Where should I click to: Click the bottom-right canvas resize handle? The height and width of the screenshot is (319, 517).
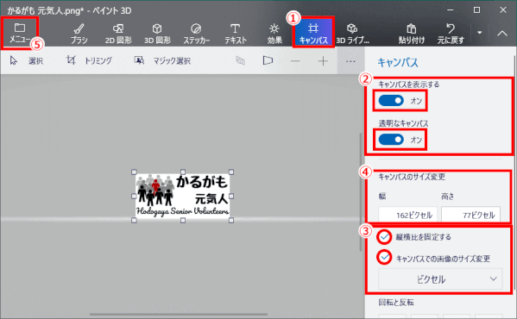click(x=231, y=220)
